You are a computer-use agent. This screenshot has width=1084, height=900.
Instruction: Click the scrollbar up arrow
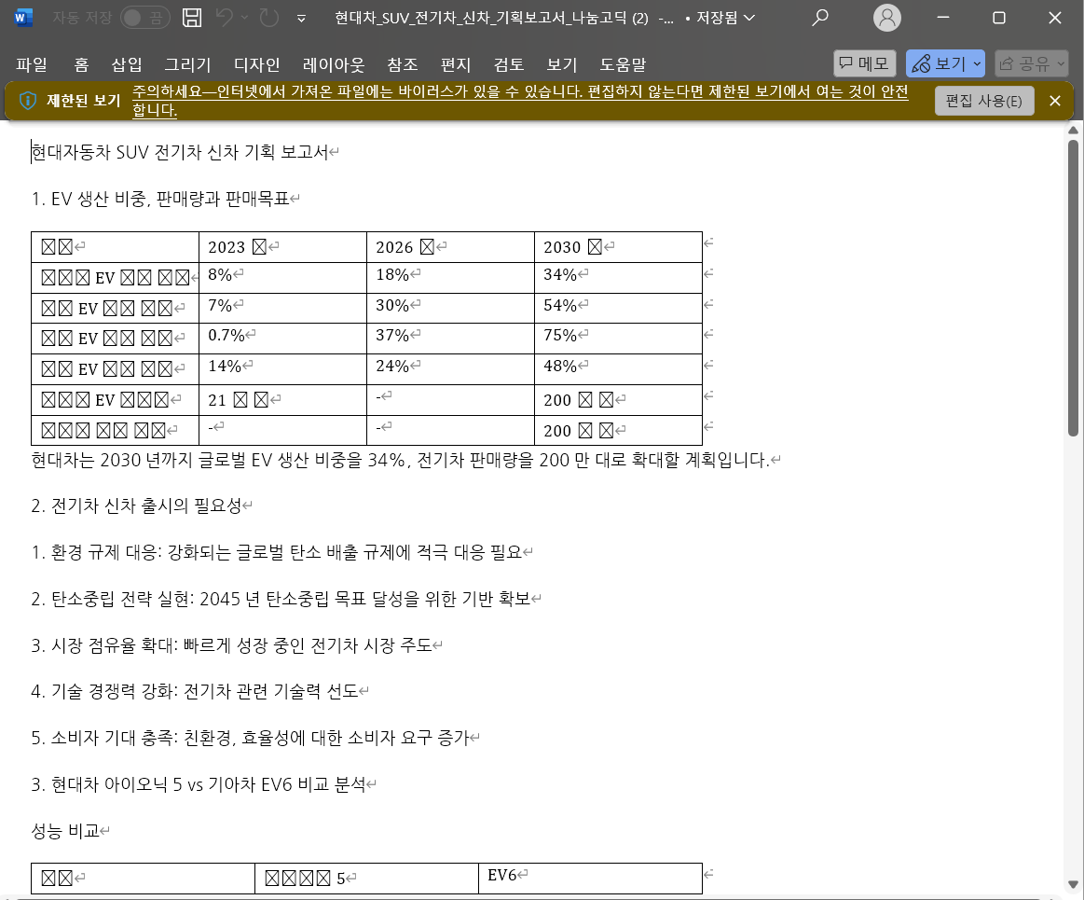click(1073, 130)
